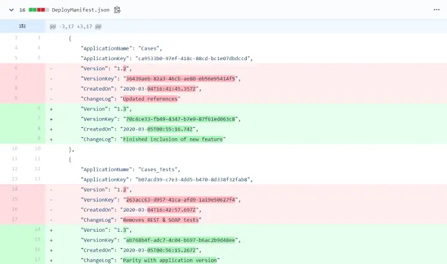Collapse the DeployManifest.json file diff

pos(11,10)
